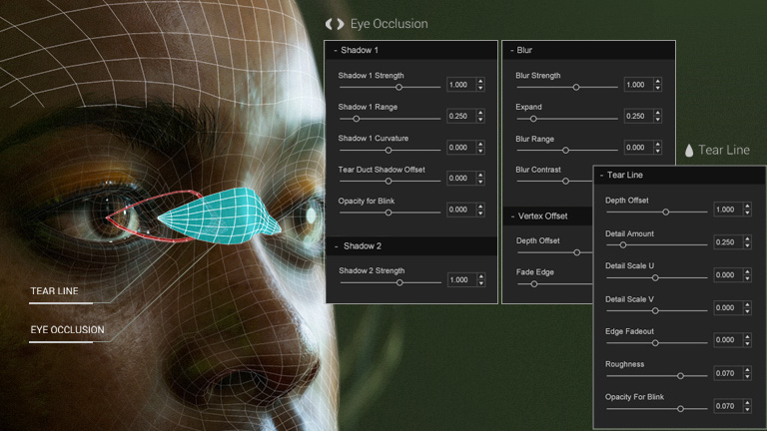Decrease Opacity for Blink with the Shadow 1 down arrow
The width and height of the screenshot is (767, 431).
point(480,214)
